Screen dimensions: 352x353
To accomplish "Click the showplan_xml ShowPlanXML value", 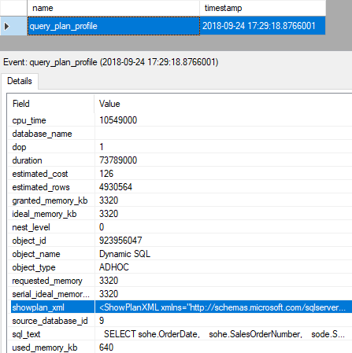I will [223, 307].
